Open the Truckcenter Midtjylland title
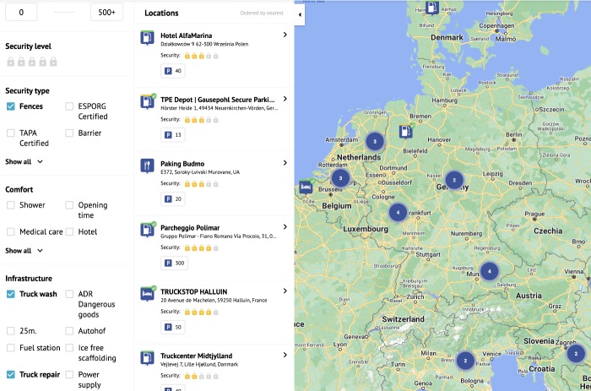 [x=197, y=356]
